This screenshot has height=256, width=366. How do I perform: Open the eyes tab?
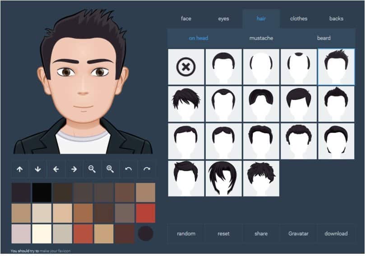pos(223,18)
